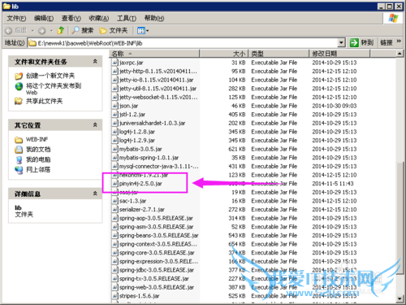Open My Network Places (网上邻居) link
Viewport: 406px width, 305px height.
38,170
